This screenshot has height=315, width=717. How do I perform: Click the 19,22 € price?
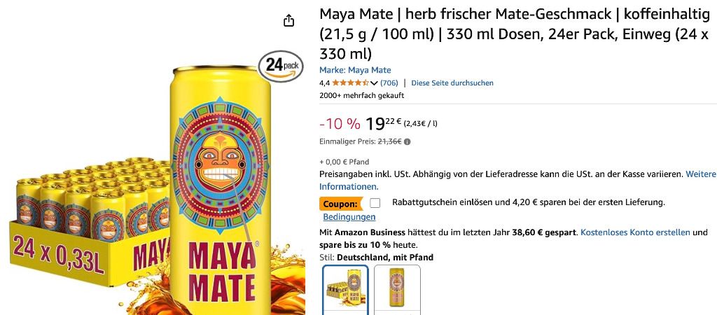pos(383,123)
